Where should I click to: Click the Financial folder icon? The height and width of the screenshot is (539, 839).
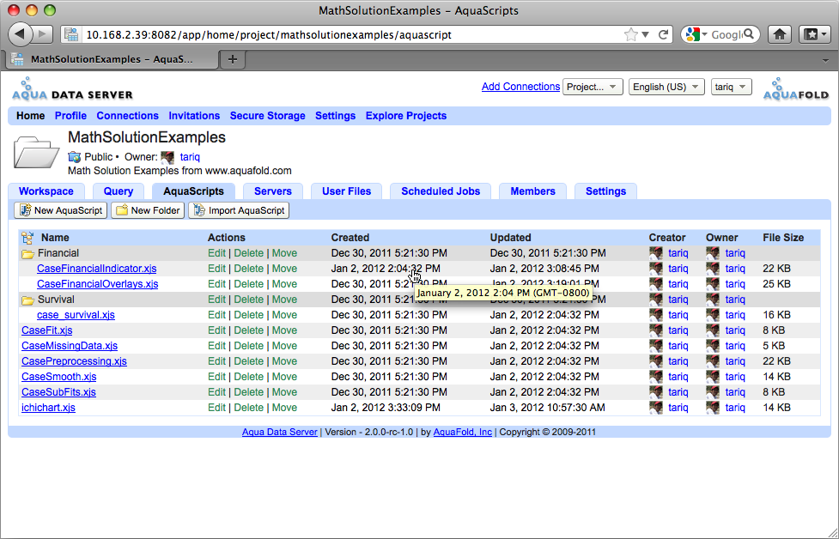[27, 253]
